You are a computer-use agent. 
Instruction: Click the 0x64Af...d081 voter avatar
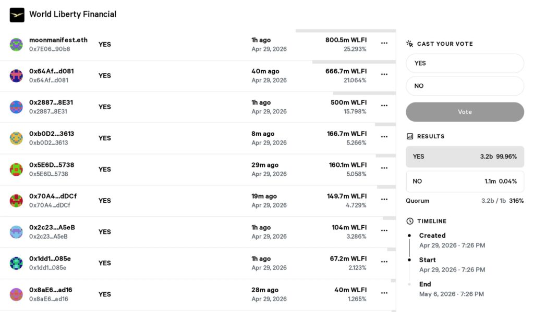click(16, 76)
